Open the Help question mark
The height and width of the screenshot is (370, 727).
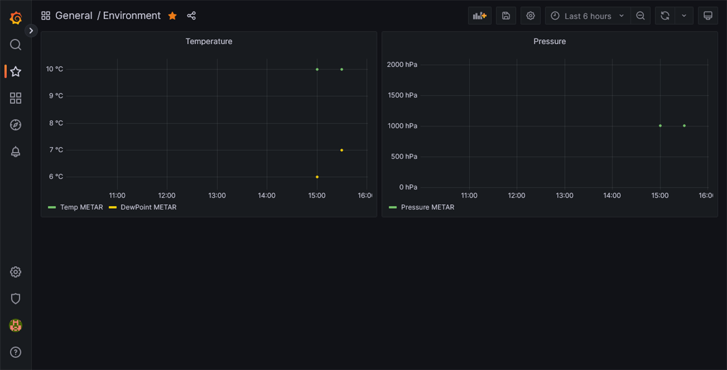[16, 352]
